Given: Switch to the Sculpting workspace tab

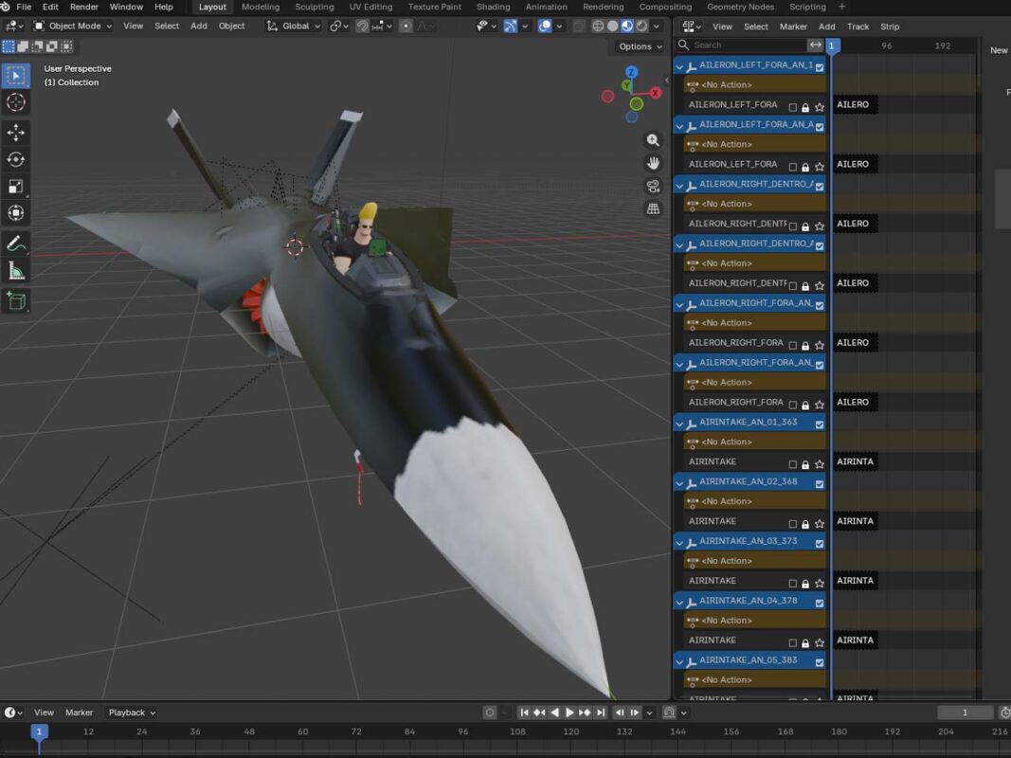Looking at the screenshot, I should pos(314,7).
